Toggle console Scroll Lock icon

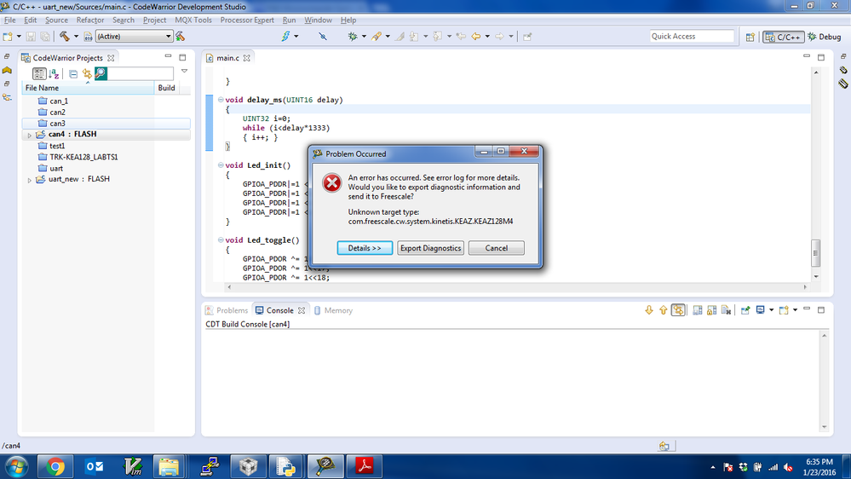click(711, 310)
